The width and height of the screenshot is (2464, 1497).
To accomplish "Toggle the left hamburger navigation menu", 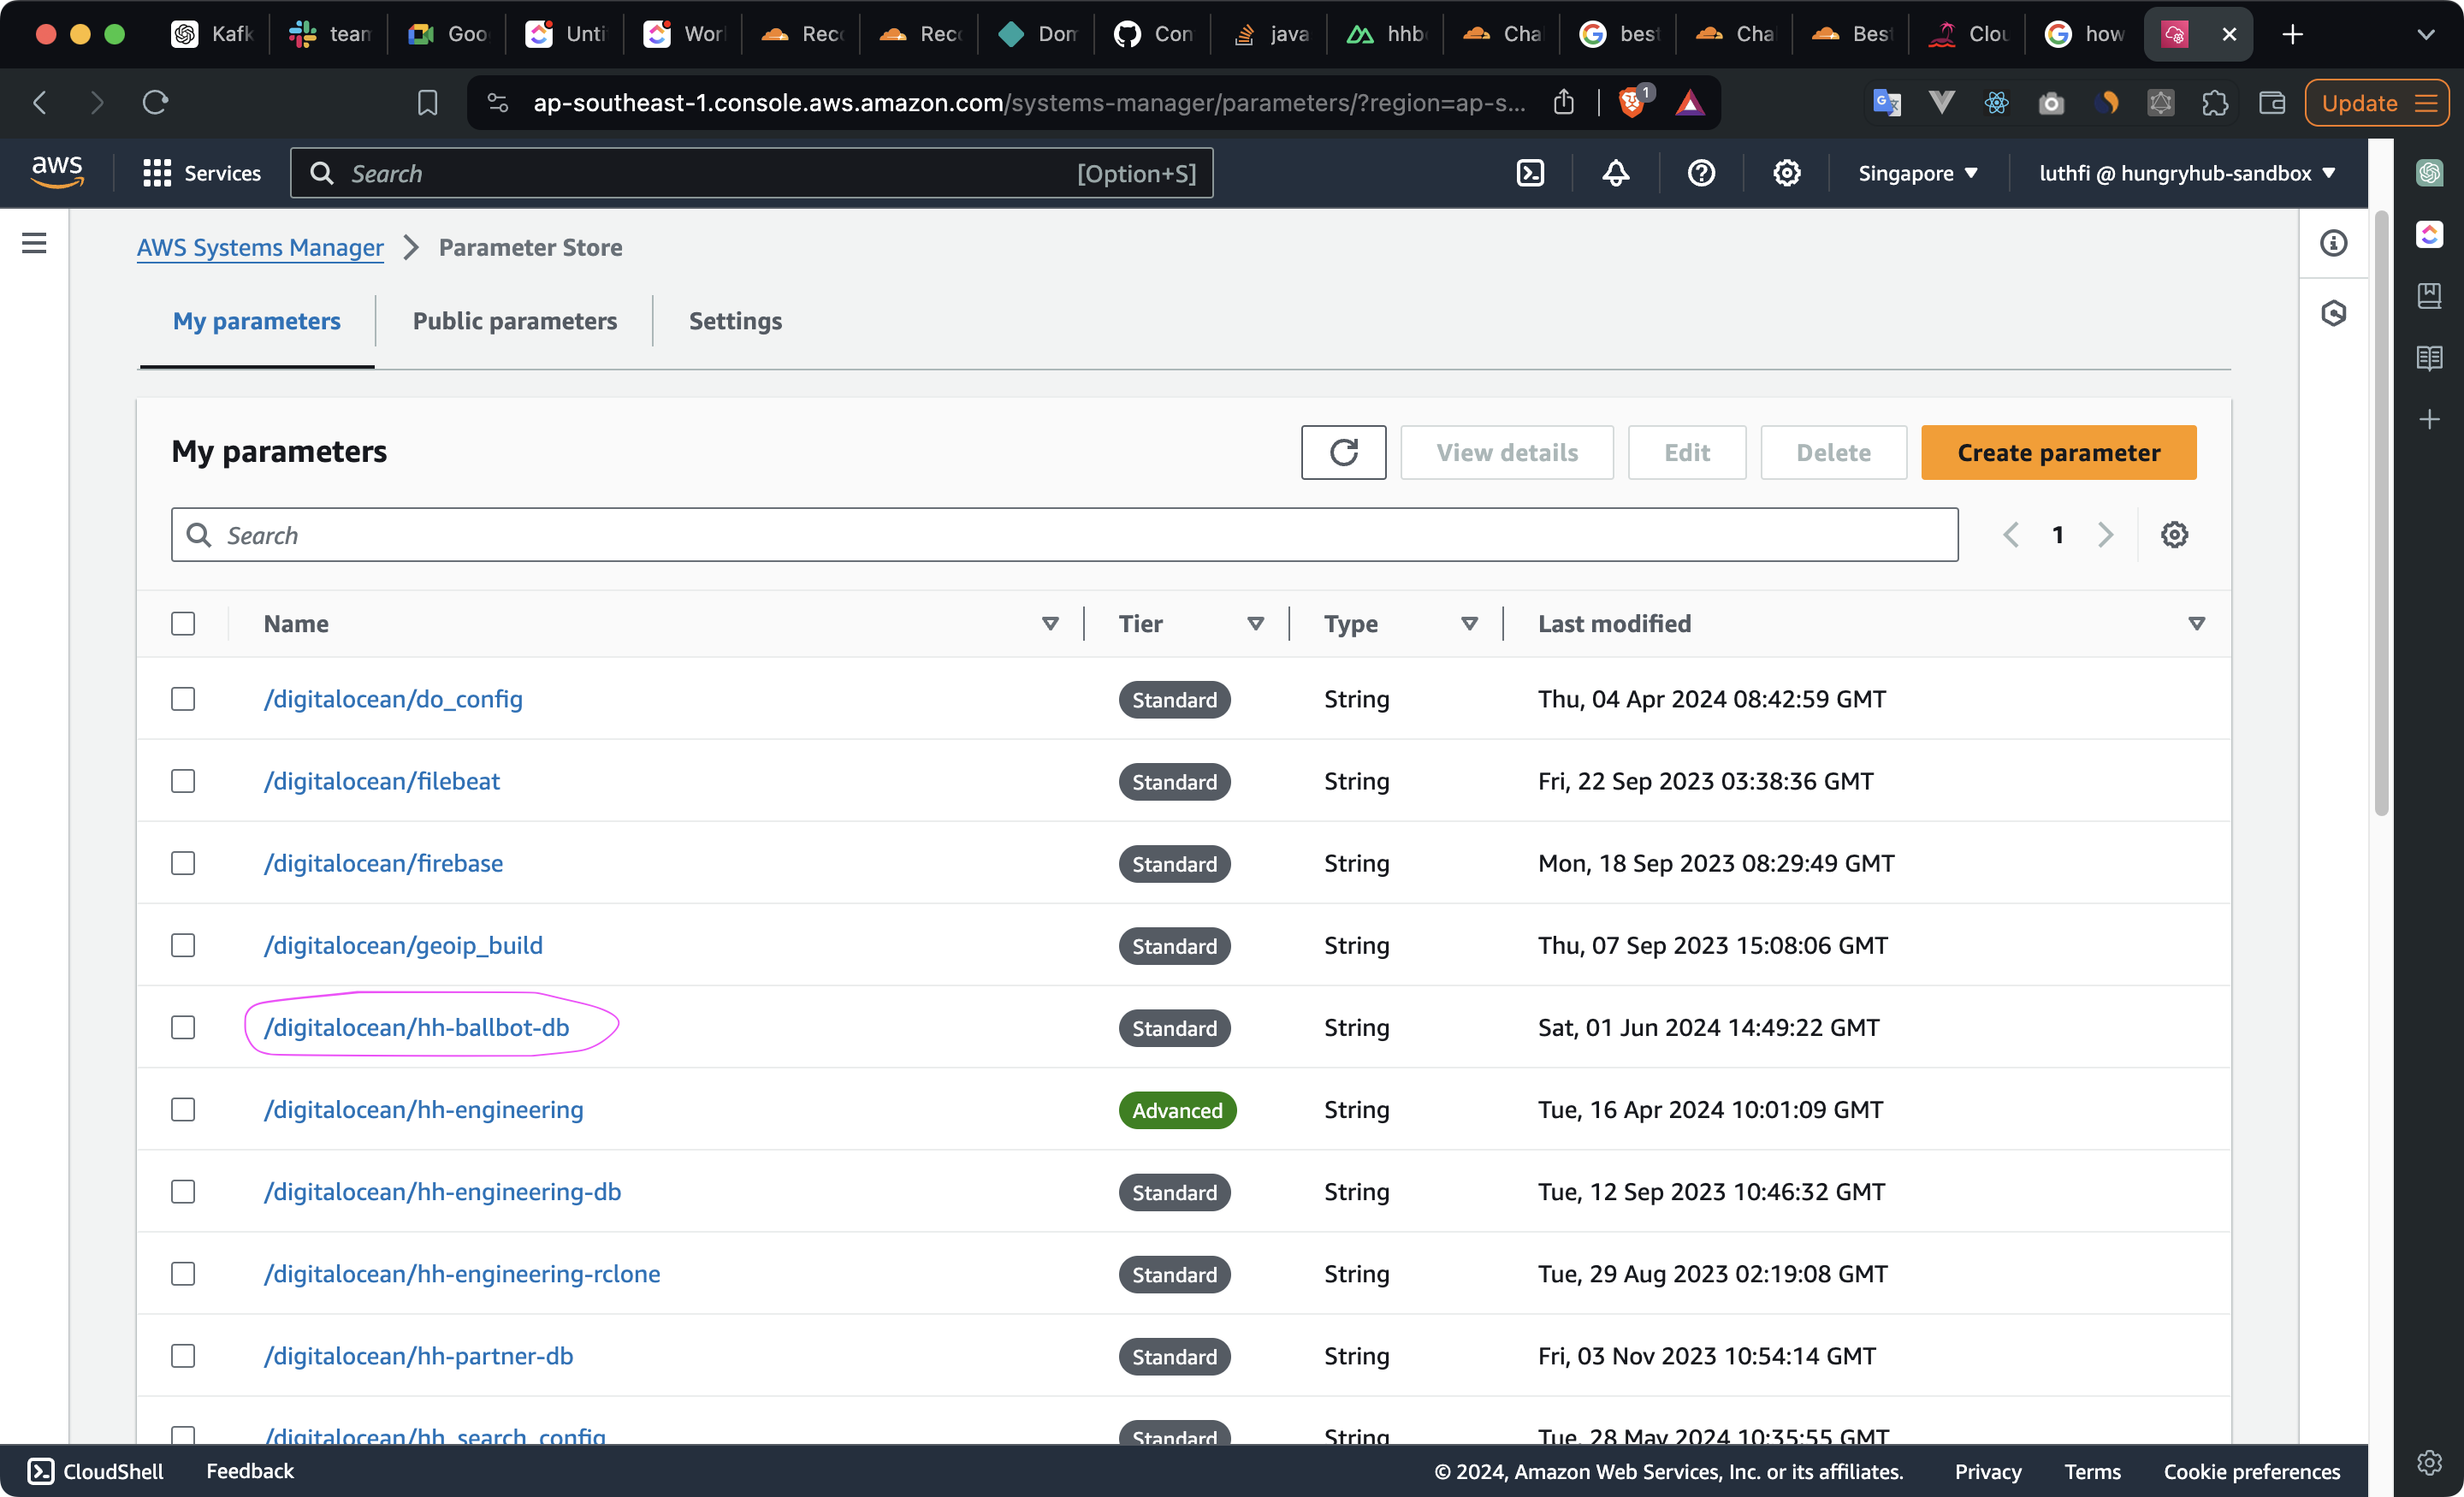I will (34, 243).
